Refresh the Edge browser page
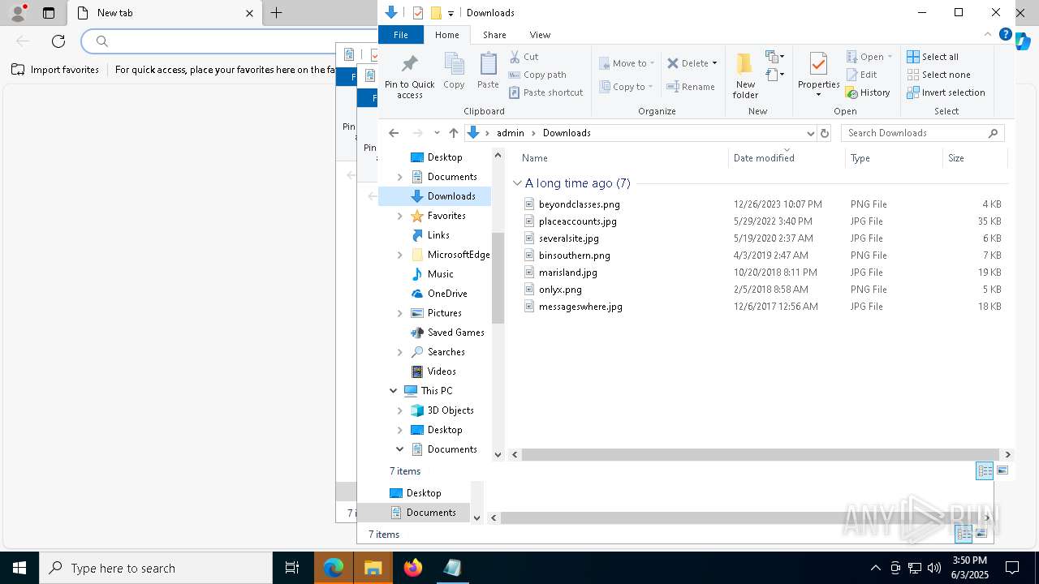The height and width of the screenshot is (584, 1039). (x=58, y=41)
